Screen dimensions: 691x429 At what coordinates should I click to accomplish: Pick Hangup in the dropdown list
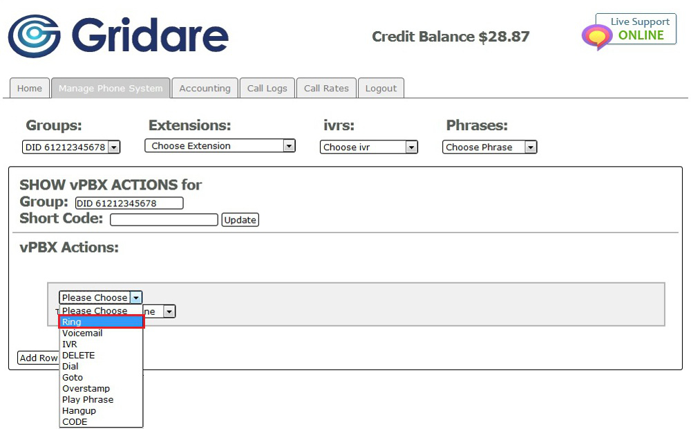79,410
